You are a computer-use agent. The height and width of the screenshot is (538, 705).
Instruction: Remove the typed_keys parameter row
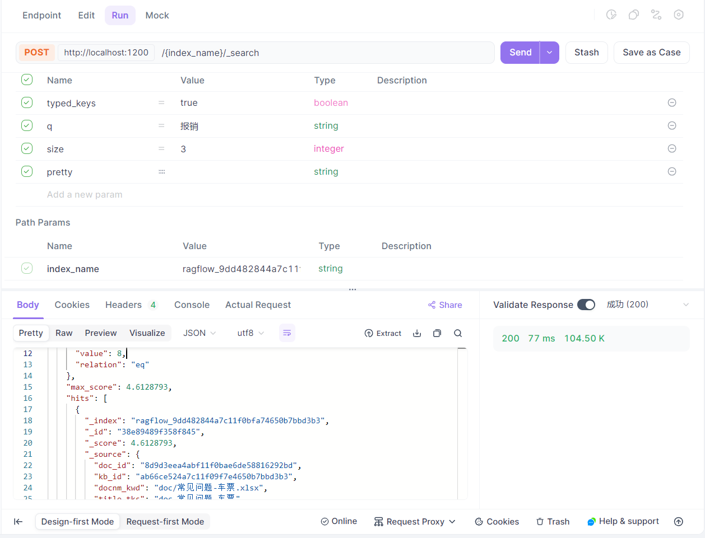click(672, 102)
